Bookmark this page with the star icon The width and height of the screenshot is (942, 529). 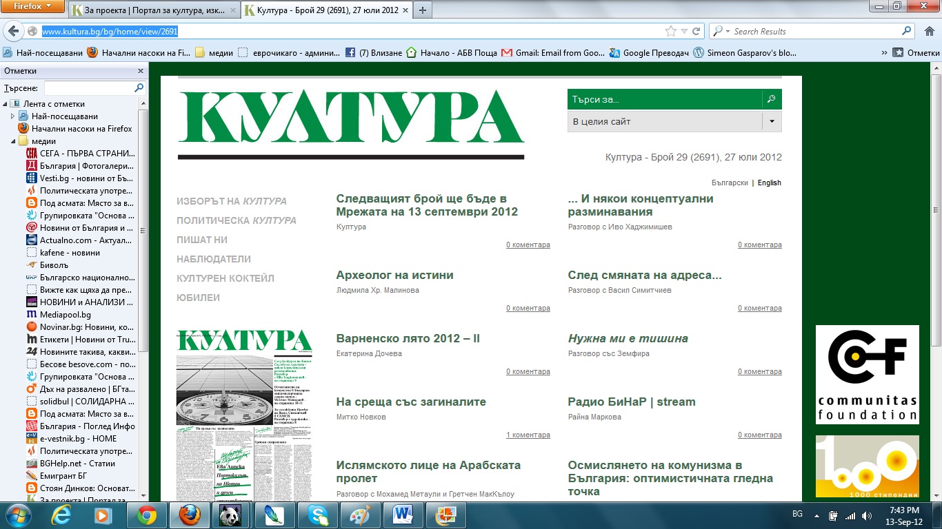[670, 31]
